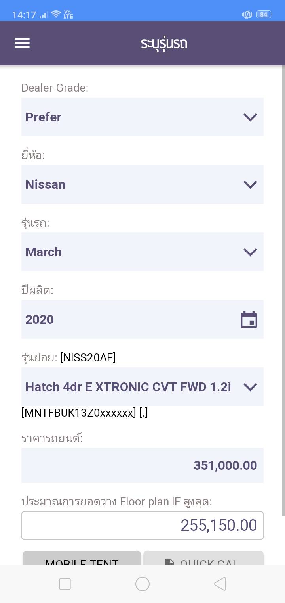285x603 pixels.
Task: Tap the vibrate mode icon in status bar
Action: [x=247, y=15]
